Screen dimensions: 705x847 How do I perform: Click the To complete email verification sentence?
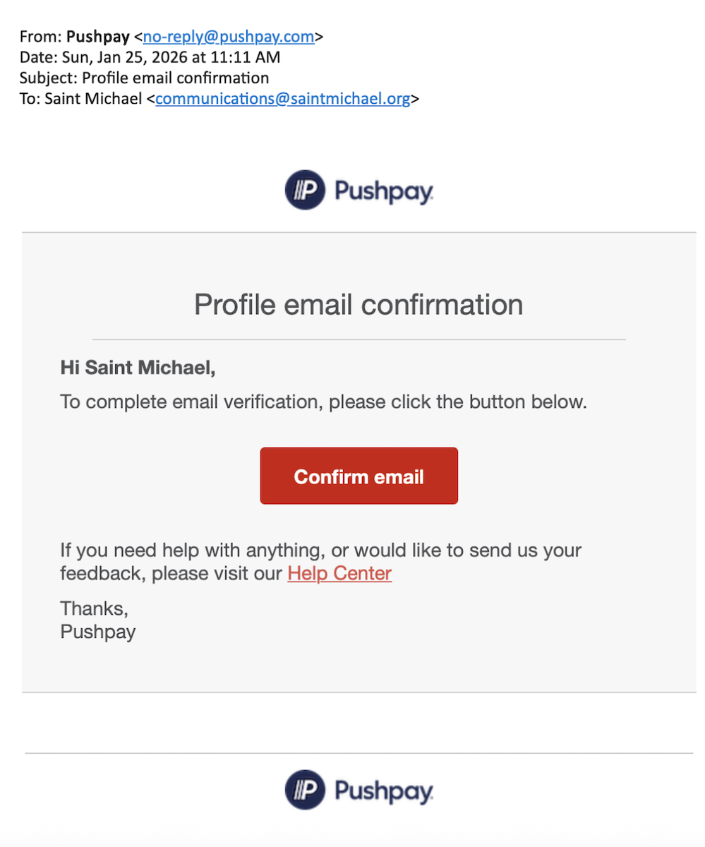(323, 403)
